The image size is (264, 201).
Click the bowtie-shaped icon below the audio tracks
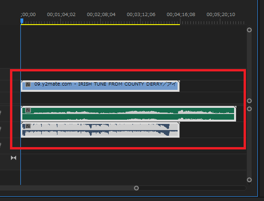click(x=13, y=158)
